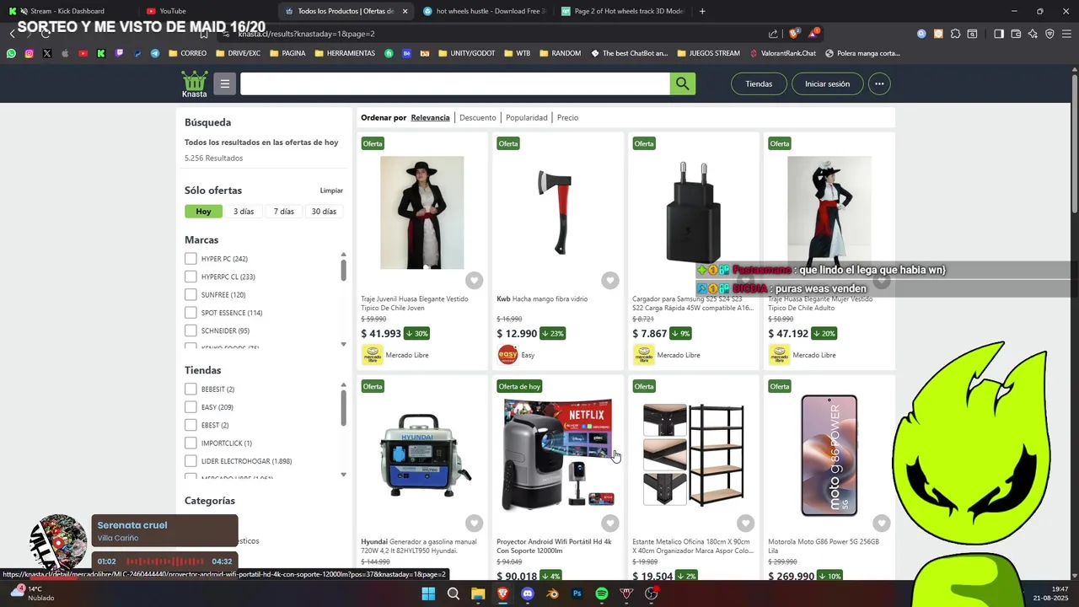Click the Knasta search input field

pos(455,83)
